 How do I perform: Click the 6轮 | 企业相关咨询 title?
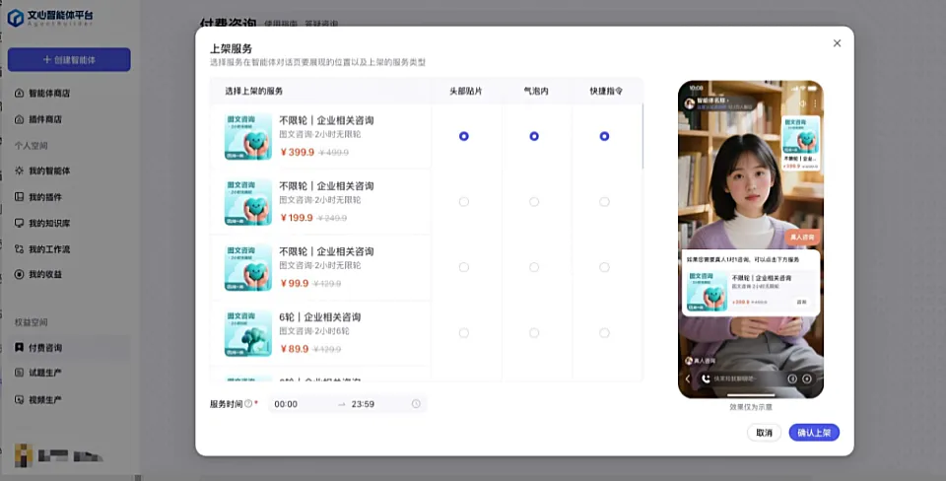319,316
